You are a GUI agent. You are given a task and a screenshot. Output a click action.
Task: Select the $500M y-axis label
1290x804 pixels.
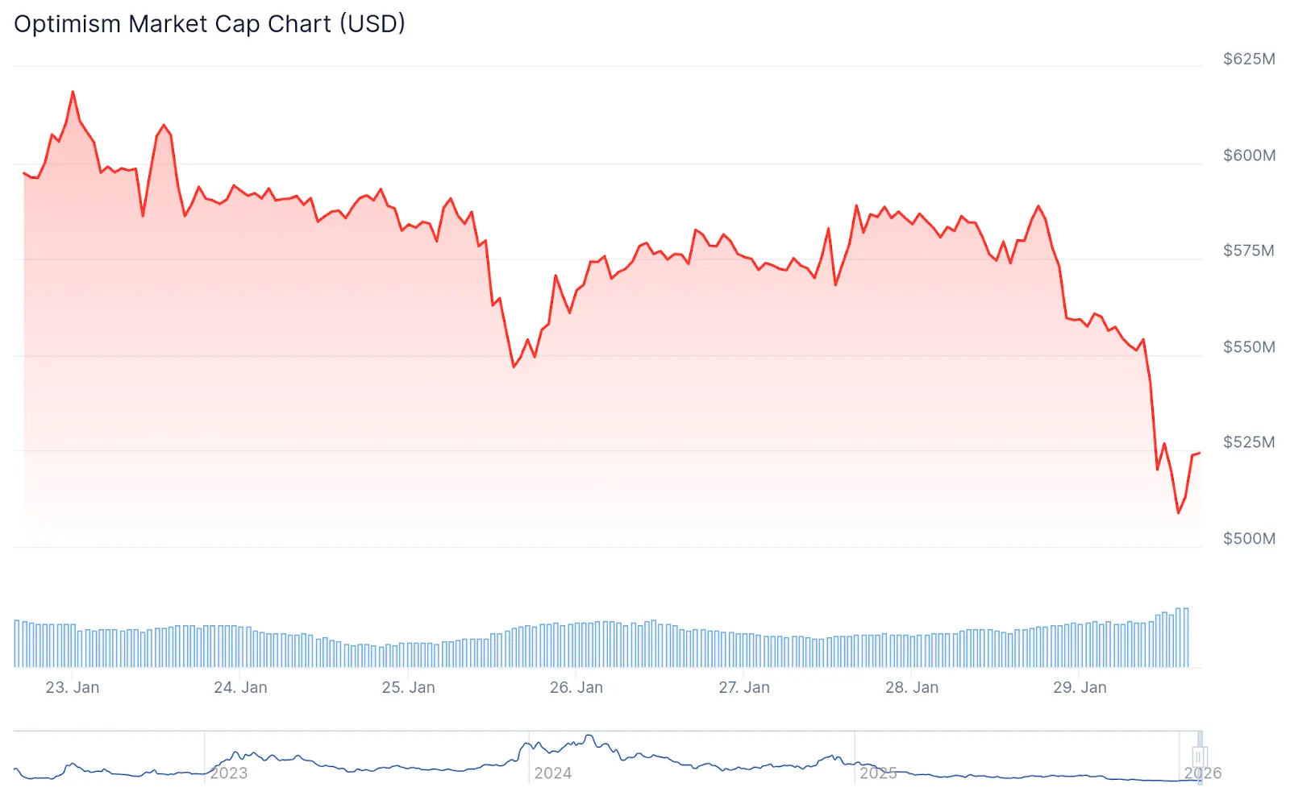1249,538
